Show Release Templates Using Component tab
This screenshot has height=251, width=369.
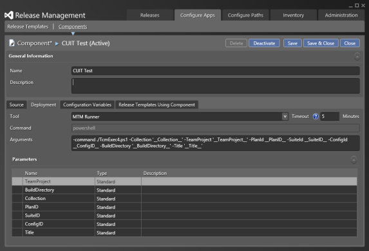[156, 105]
